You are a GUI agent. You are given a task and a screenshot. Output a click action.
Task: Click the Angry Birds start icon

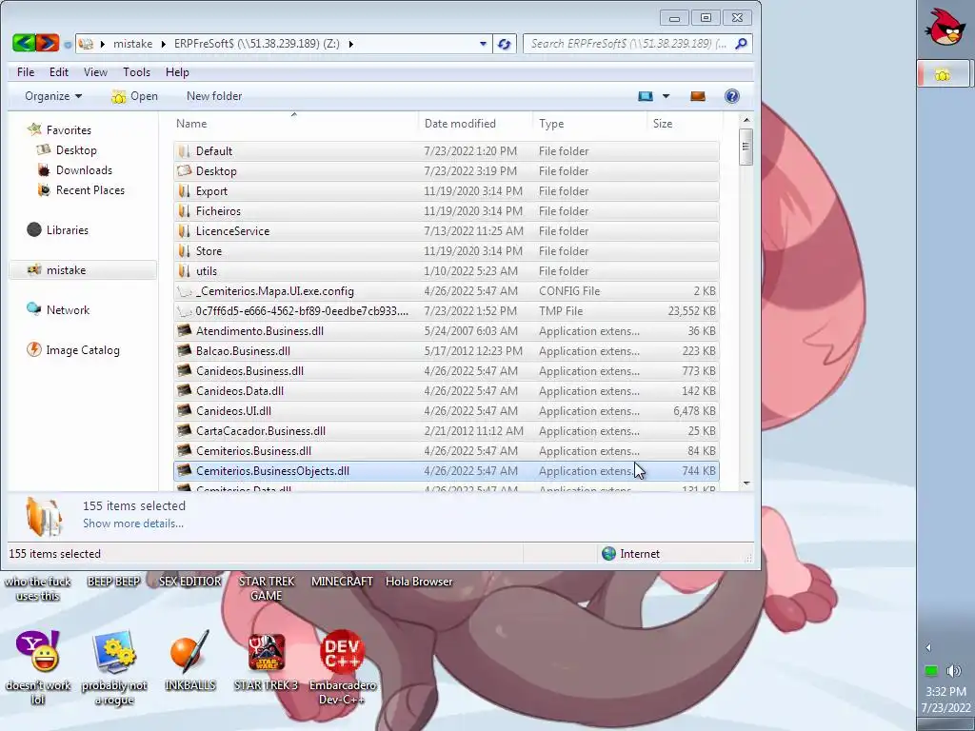tap(945, 28)
